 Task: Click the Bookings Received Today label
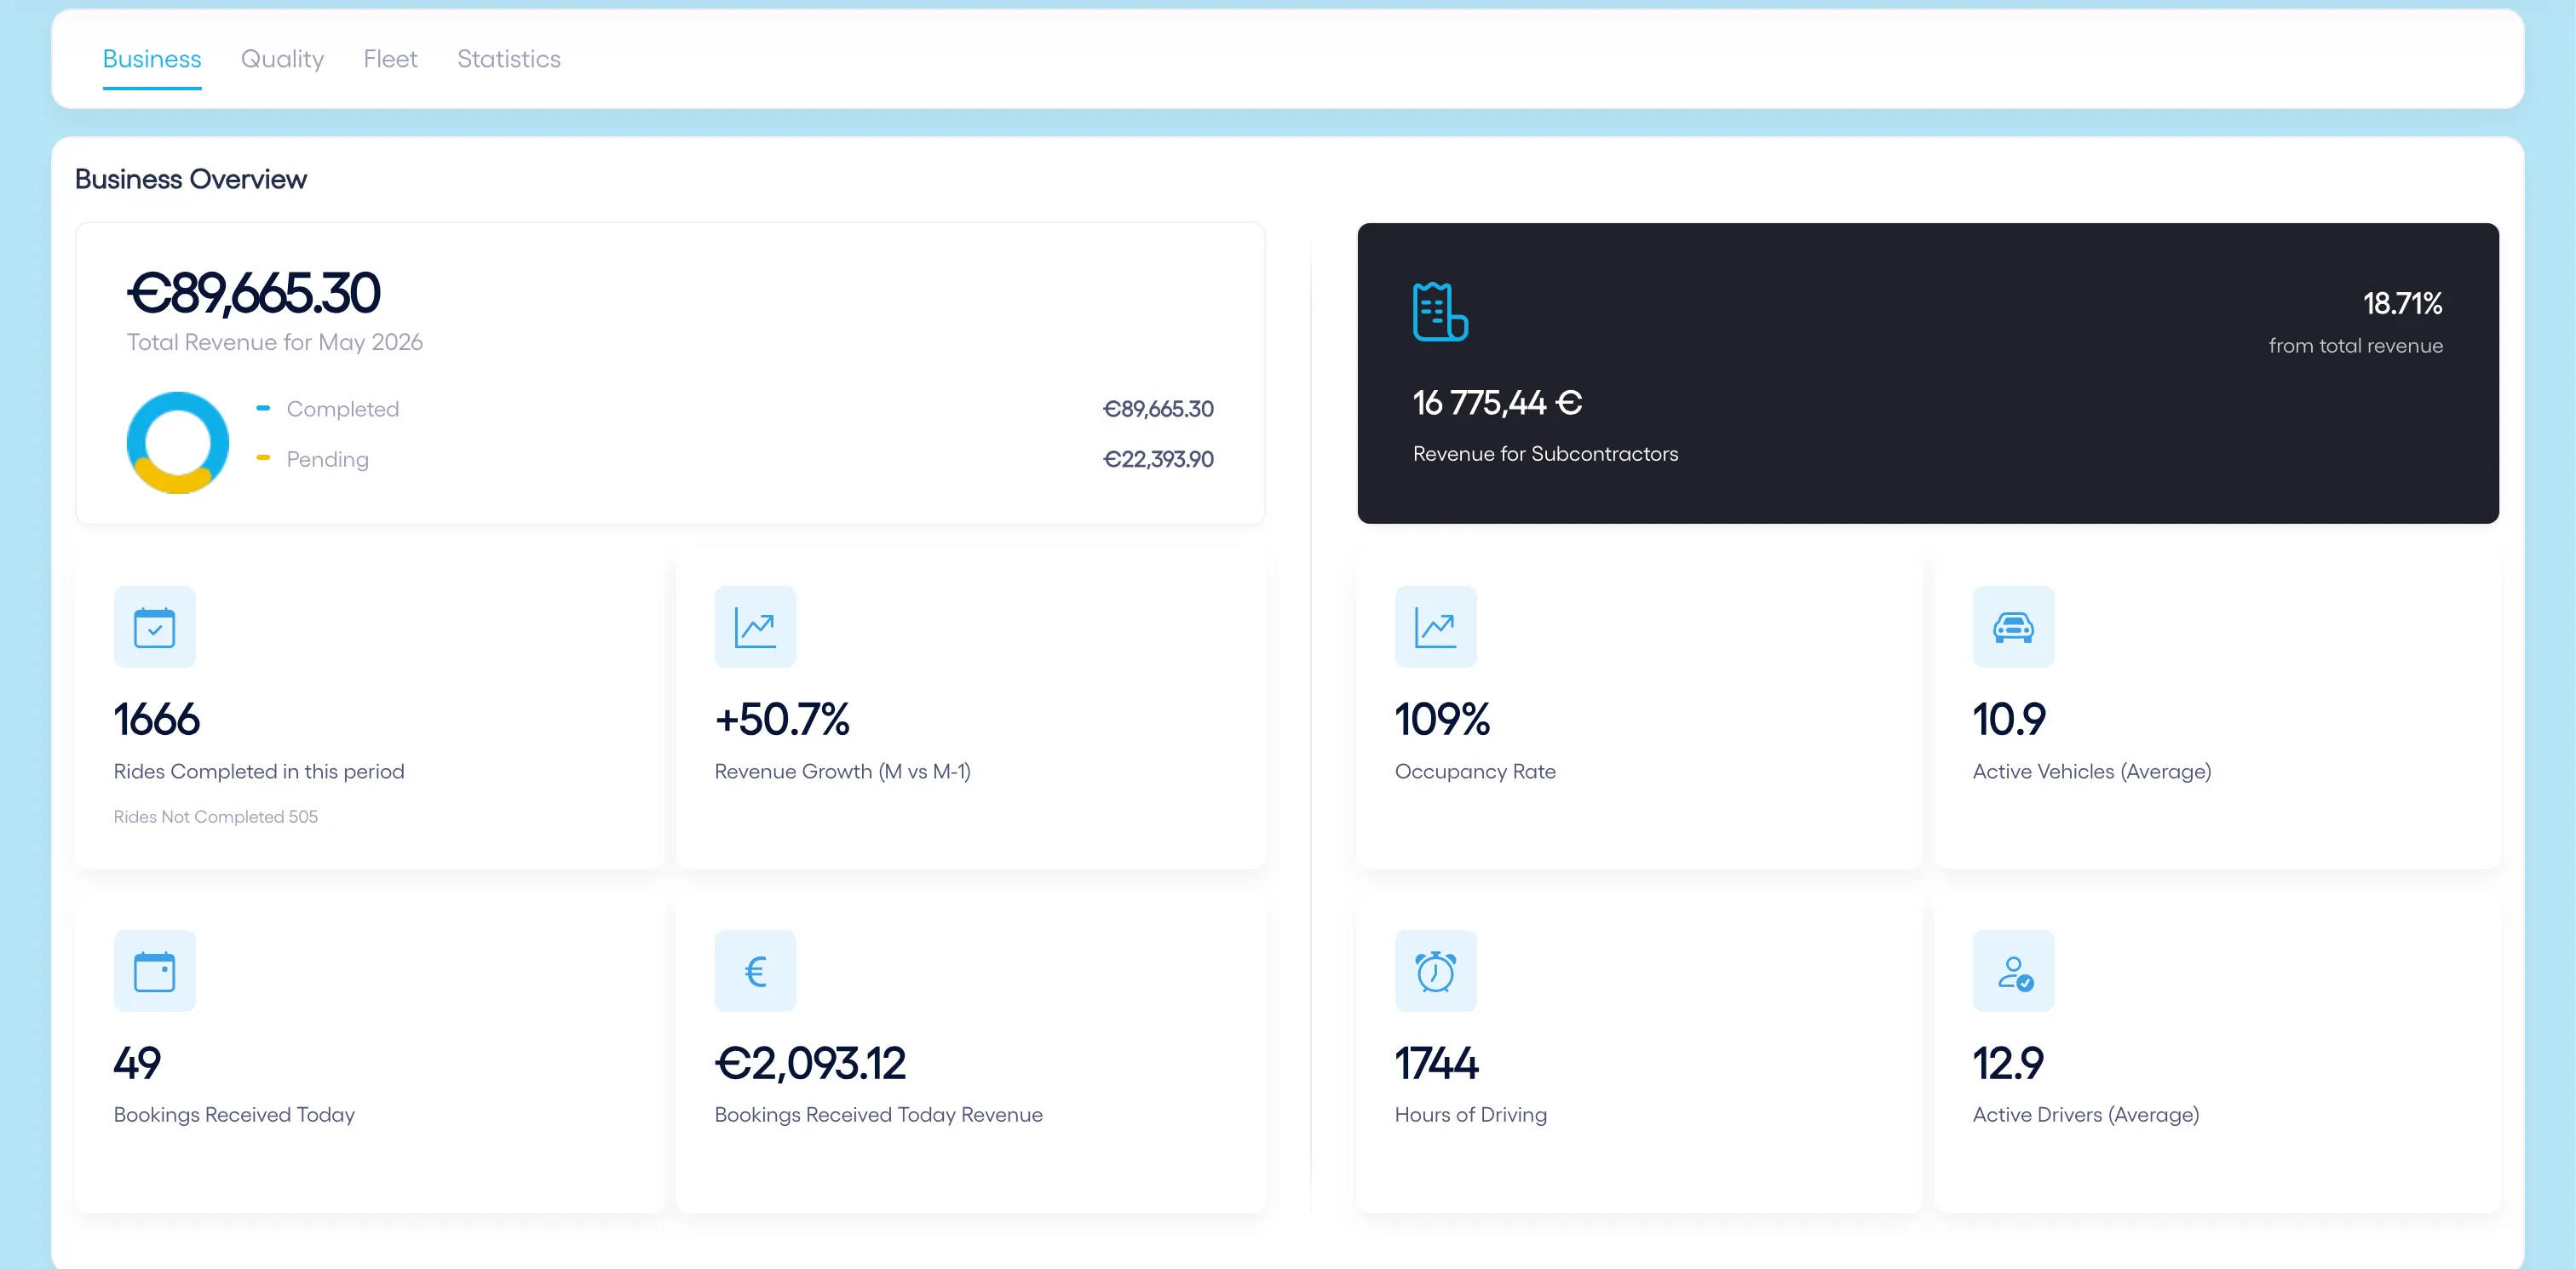tap(234, 1115)
